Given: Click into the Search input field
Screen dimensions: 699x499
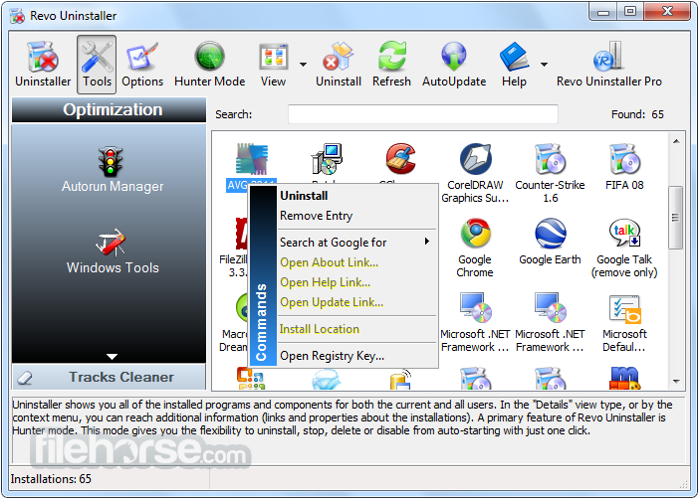Looking at the screenshot, I should pos(423,114).
